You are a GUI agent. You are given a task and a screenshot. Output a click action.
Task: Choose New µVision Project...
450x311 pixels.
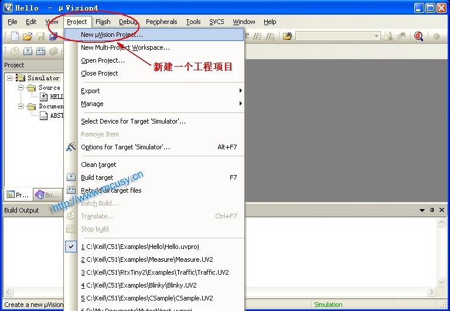pos(154,35)
